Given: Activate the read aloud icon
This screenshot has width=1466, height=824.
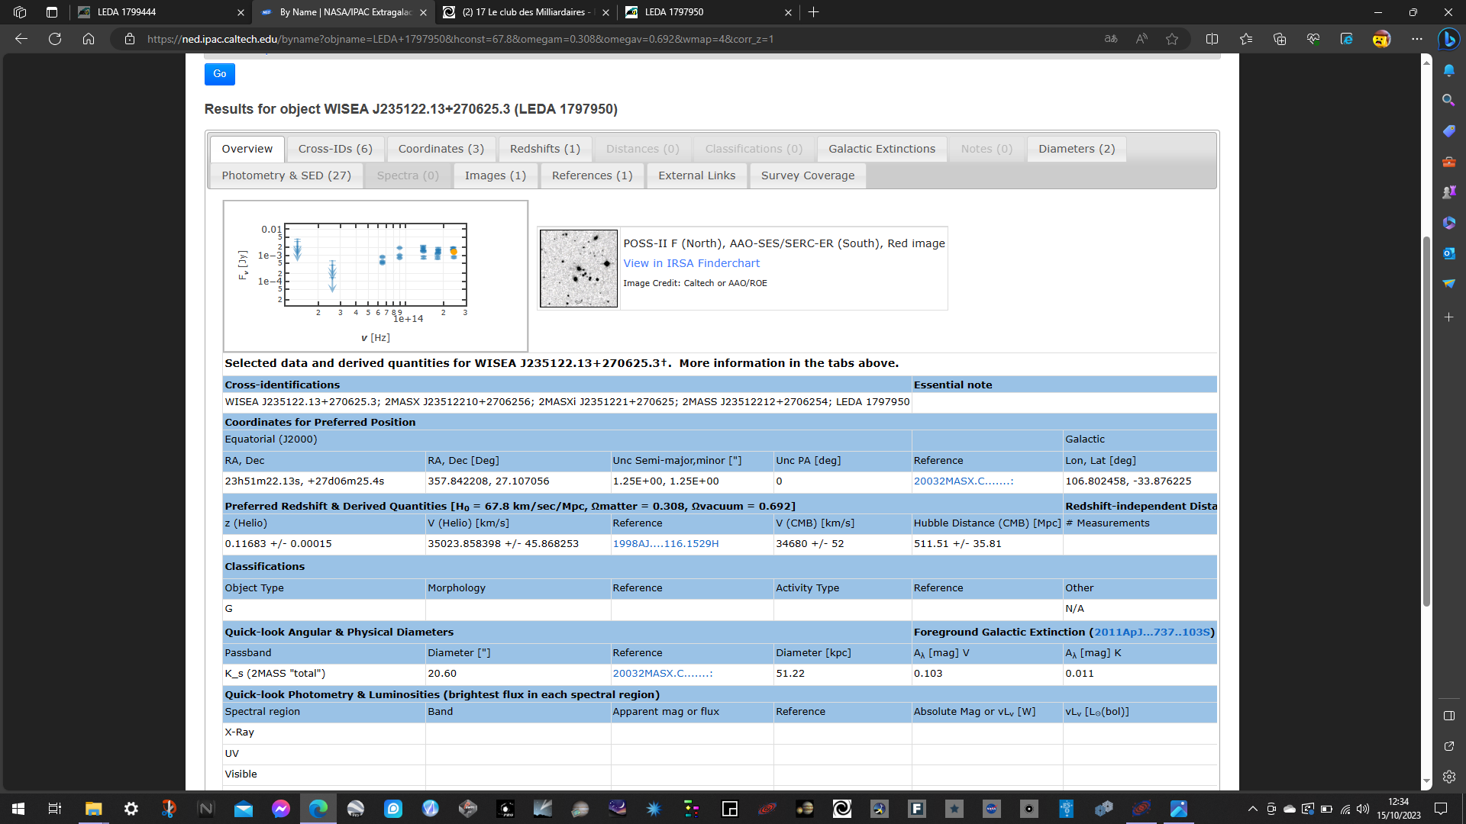Looking at the screenshot, I should point(1141,39).
